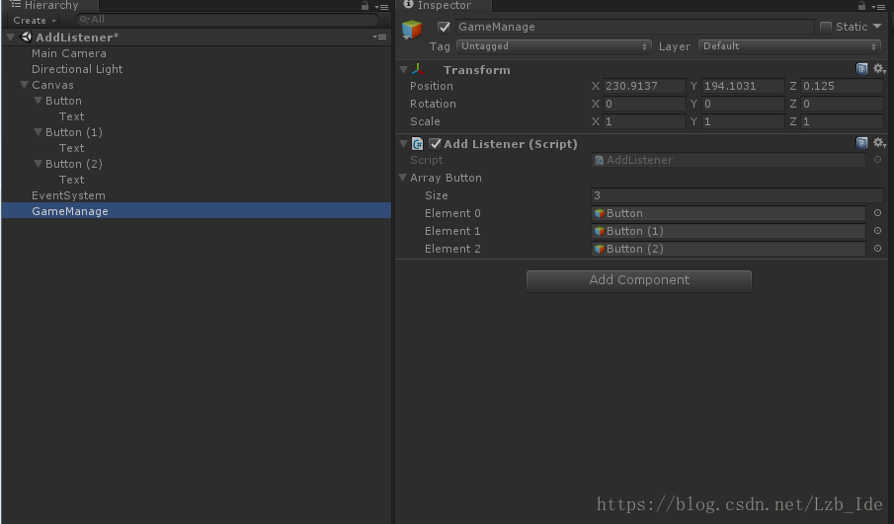The height and width of the screenshot is (524, 894).
Task: Open Transform component gear settings
Action: [878, 69]
